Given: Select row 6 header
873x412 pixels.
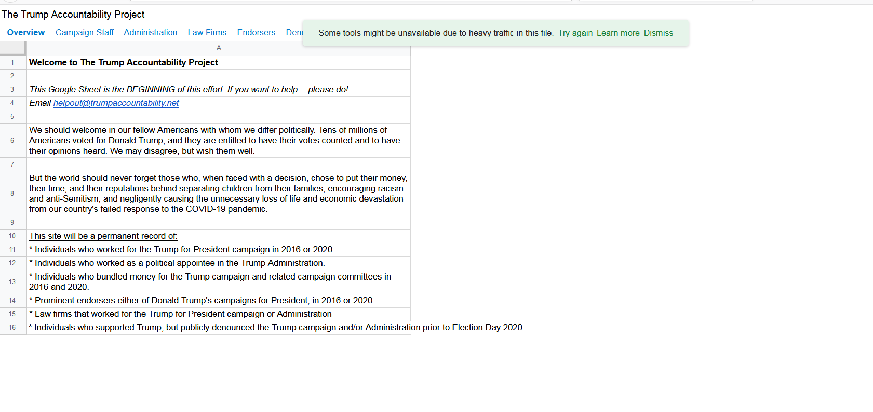Looking at the screenshot, I should tap(12, 140).
